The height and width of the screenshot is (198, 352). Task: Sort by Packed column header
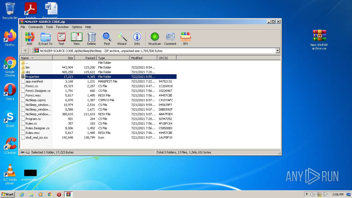[86, 58]
